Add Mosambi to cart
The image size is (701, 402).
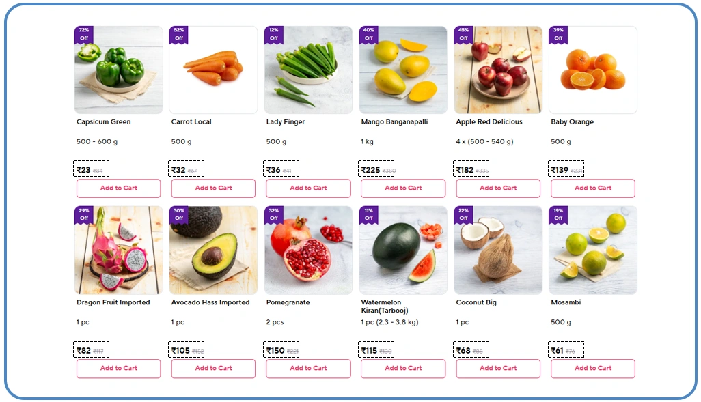tap(593, 369)
